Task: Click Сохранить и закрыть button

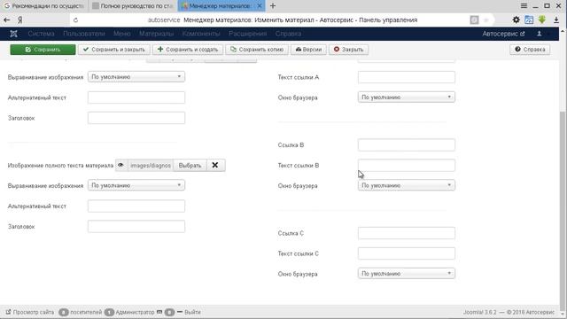Action: point(114,50)
